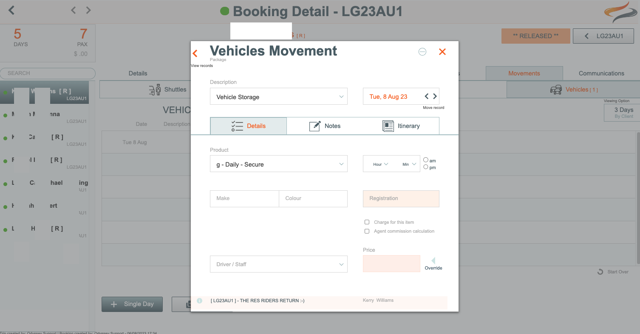
Task: Click the Details checklist icon
Action: click(237, 126)
